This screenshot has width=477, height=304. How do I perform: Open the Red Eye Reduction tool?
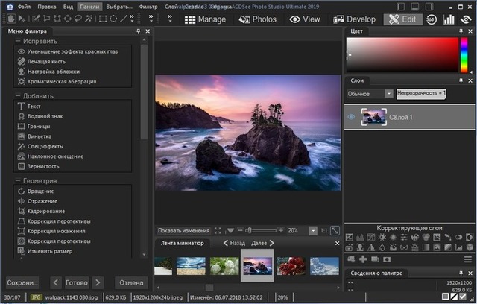coord(72,51)
